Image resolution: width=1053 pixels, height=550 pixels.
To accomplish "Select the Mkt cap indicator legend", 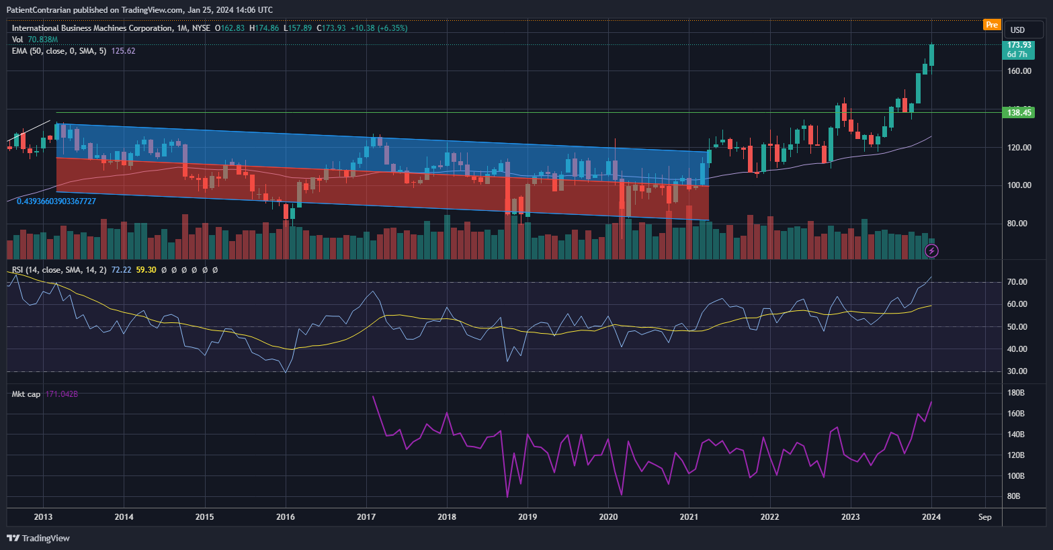I will (x=26, y=394).
